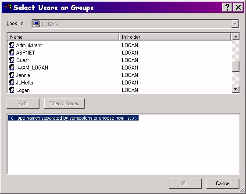Image resolution: width=246 pixels, height=194 pixels.
Task: Open the Look in dropdown arrow
Action: pyautogui.click(x=235, y=24)
